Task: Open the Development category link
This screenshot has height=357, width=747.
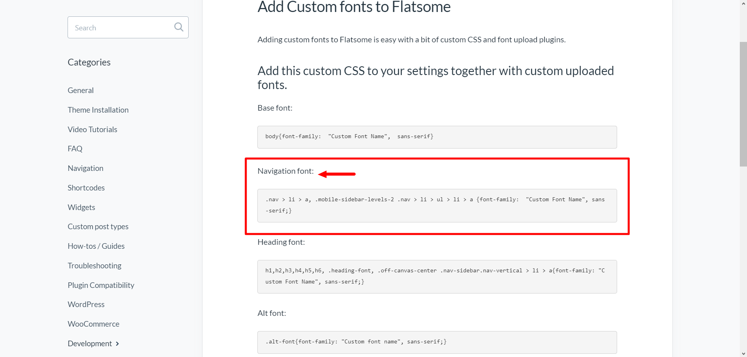Action: point(90,343)
